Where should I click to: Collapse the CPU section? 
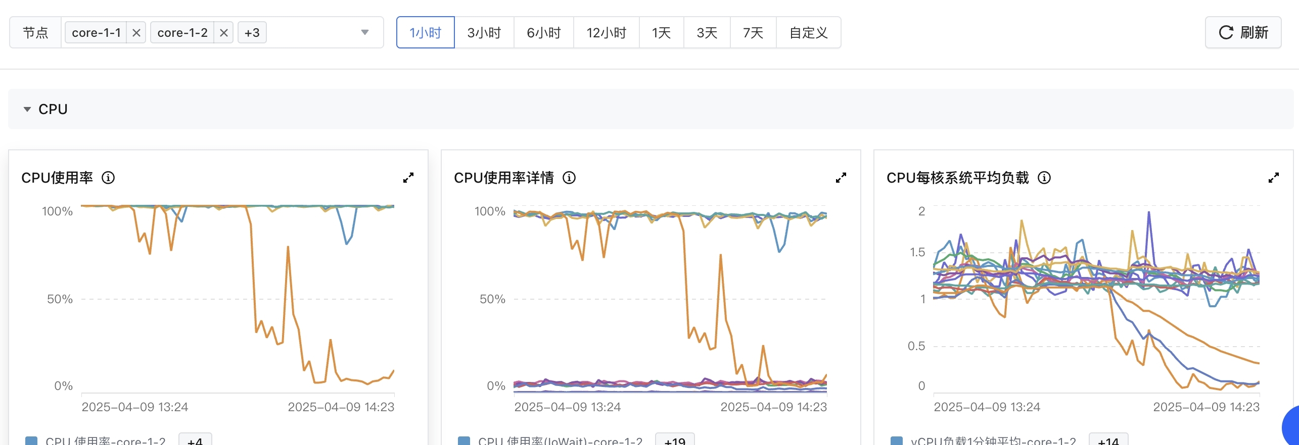pos(27,109)
